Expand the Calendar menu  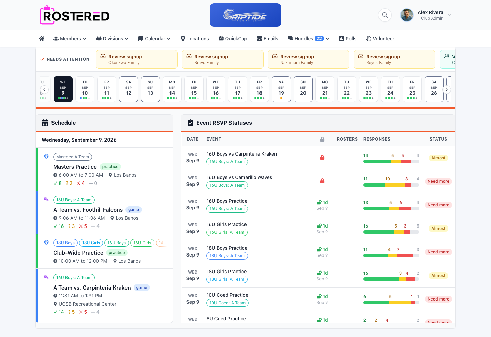pos(154,39)
